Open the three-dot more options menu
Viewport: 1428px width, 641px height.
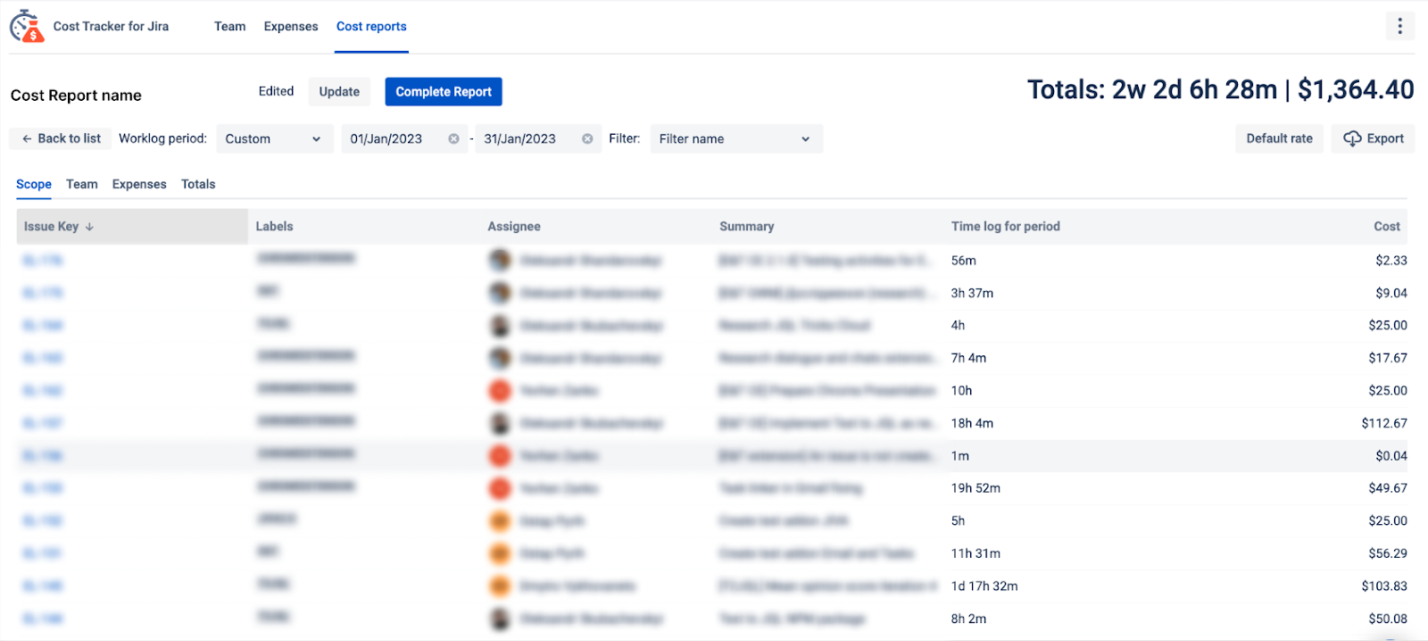click(1399, 27)
